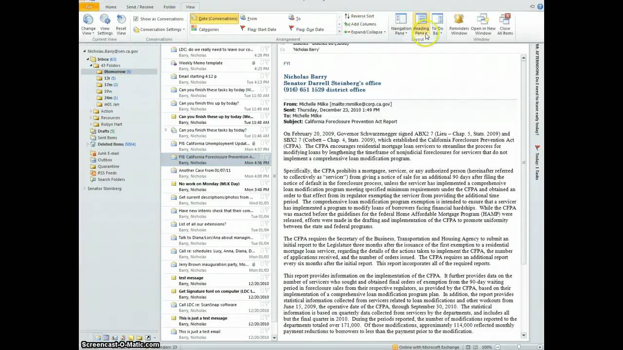Collapse the 43 Folders tree
This screenshot has width=623, height=350.
pyautogui.click(x=91, y=65)
